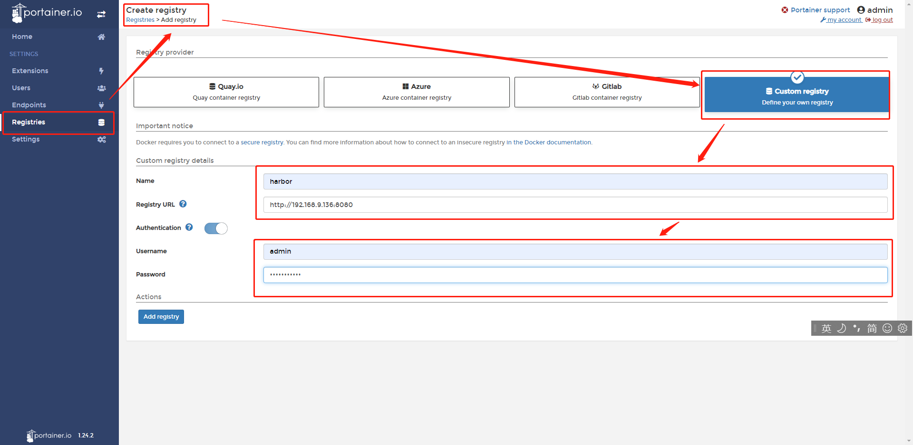Image resolution: width=913 pixels, height=445 pixels.
Task: Click the Settings gears icon
Action: (101, 139)
